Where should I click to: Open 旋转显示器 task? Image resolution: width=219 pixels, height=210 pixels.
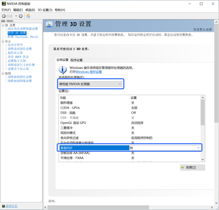point(15,53)
